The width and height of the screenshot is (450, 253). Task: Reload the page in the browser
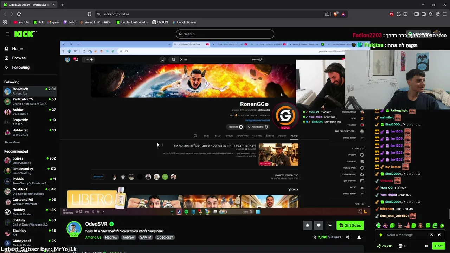click(x=19, y=14)
